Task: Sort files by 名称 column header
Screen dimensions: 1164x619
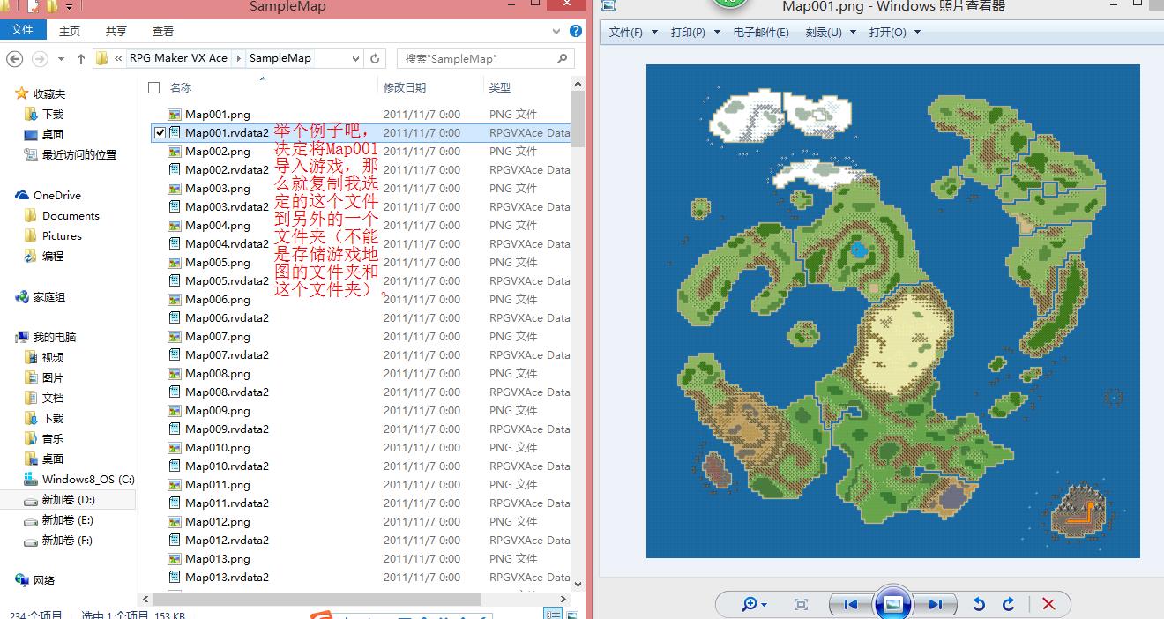Action: [x=181, y=87]
